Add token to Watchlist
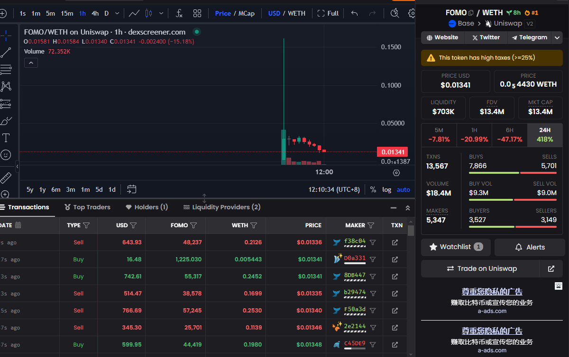Screen dimensions: 569x357 coord(456,247)
